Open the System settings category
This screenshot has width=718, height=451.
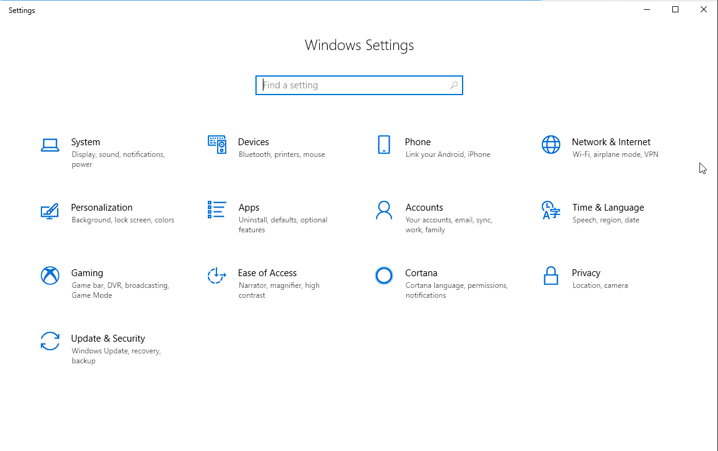[x=85, y=142]
